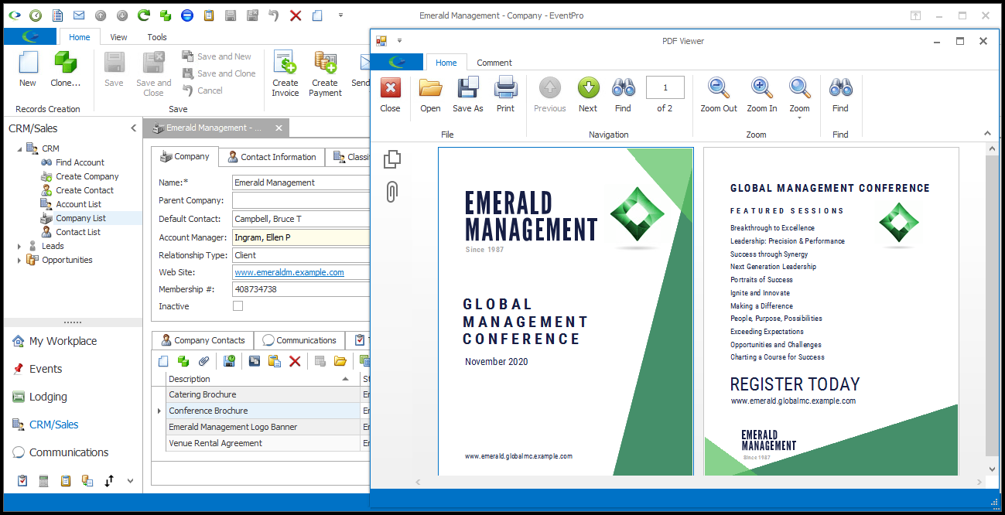
Task: Collapse the CRM tree node
Action: pyautogui.click(x=19, y=148)
